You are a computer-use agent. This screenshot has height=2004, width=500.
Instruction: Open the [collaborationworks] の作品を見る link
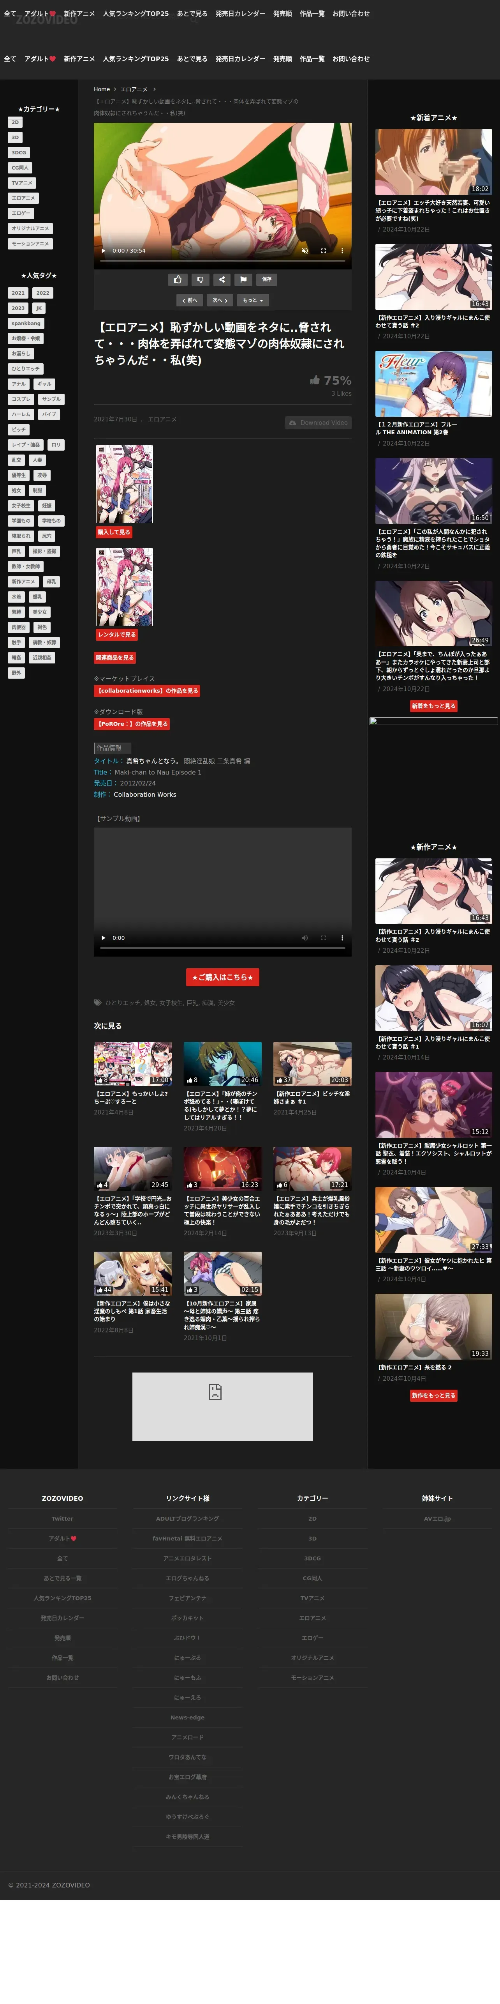pos(147,691)
